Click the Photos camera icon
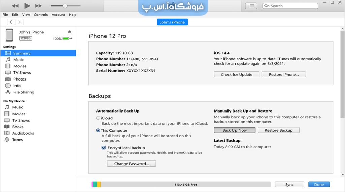Screen dimensions: 345x192 8,79
